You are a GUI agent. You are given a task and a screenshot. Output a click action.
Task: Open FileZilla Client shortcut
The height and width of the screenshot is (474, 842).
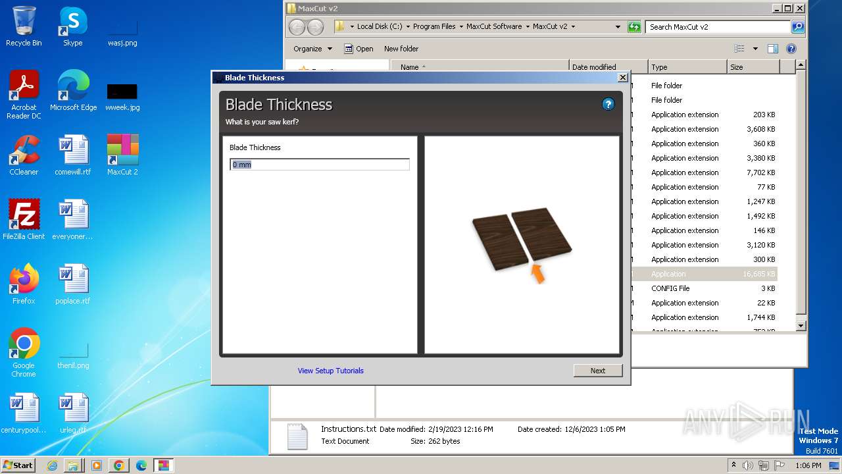24,220
